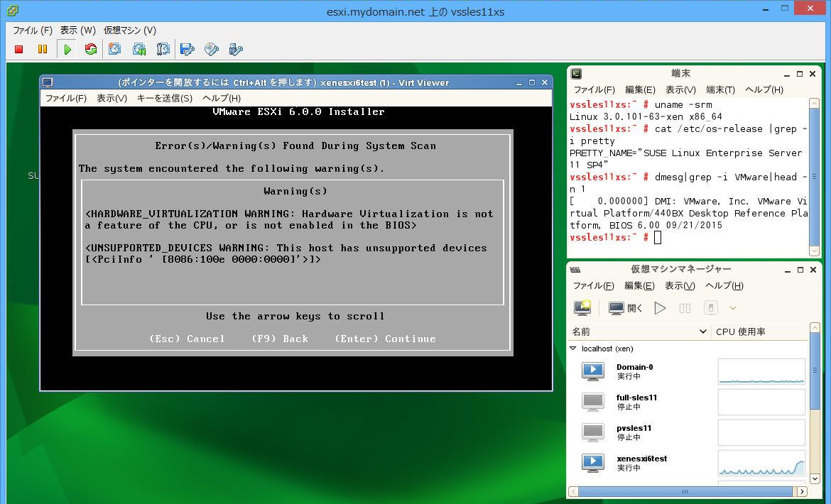
Task: Click the pause VM icon in manager
Action: point(685,307)
